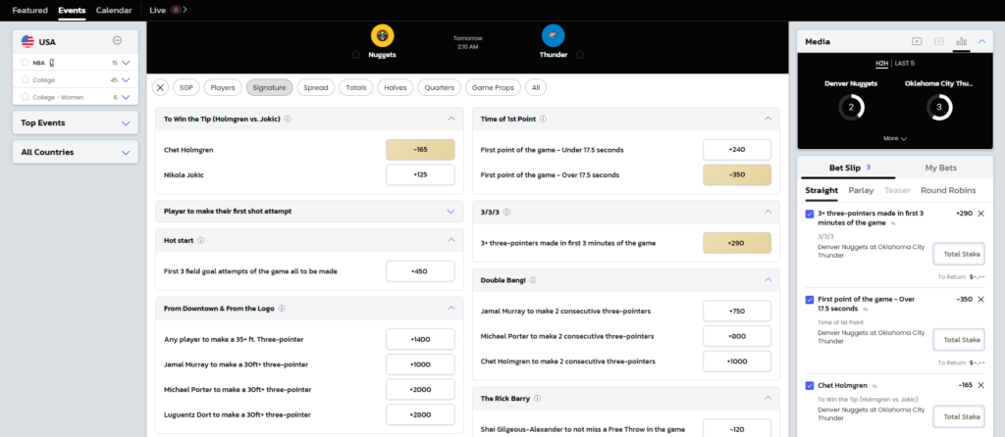Click Total Stake for the 3+ three-pointers bet
This screenshot has width=1005, height=437.
coord(958,254)
